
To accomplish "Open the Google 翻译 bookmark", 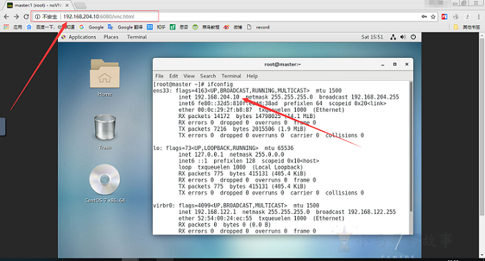I will [x=125, y=27].
